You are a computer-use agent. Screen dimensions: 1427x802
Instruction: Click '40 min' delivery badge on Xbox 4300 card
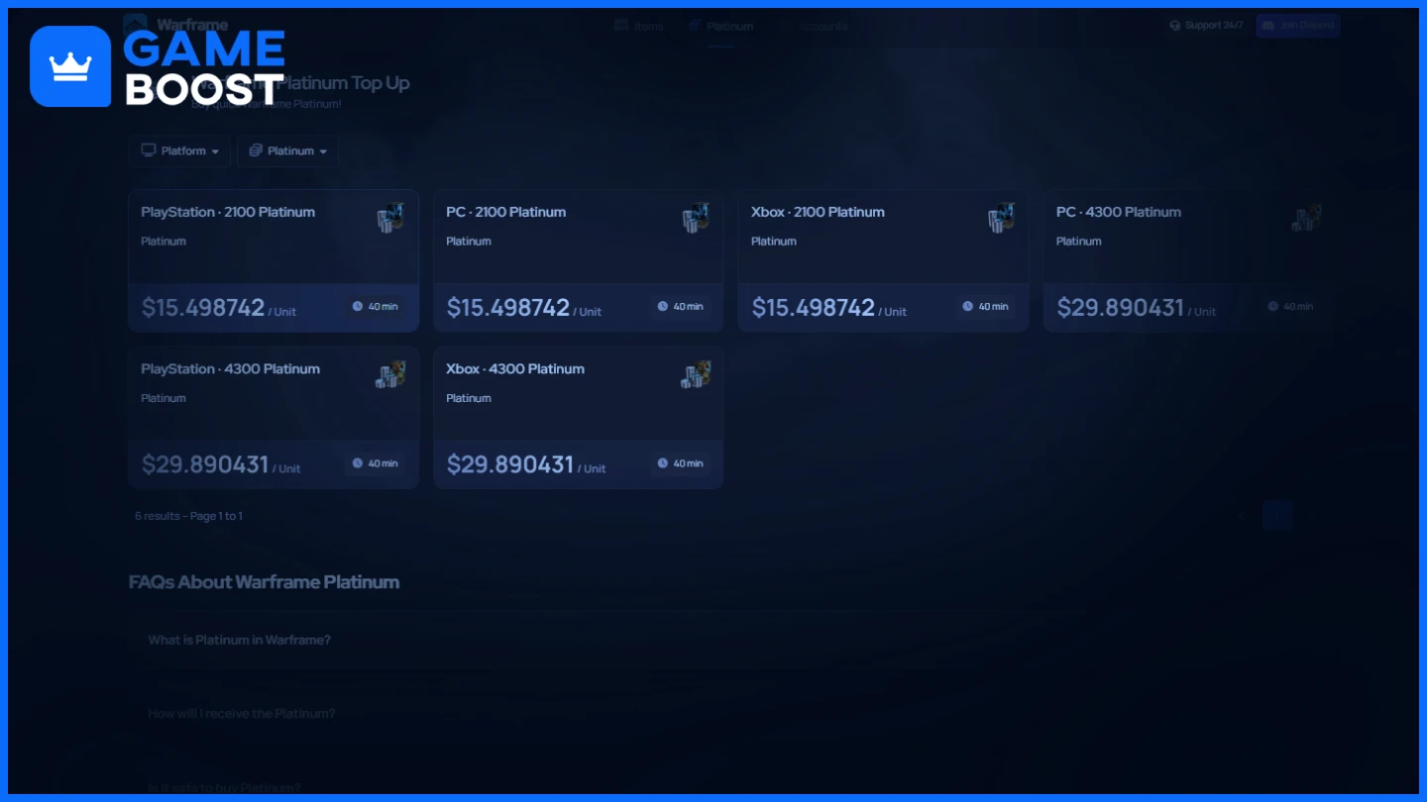(680, 463)
